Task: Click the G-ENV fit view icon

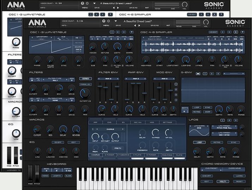Action: [x=198, y=74]
